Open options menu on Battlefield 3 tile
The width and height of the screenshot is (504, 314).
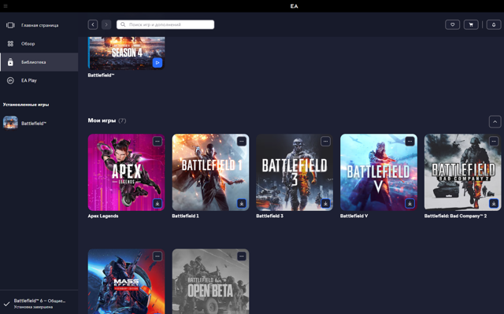(x=325, y=142)
